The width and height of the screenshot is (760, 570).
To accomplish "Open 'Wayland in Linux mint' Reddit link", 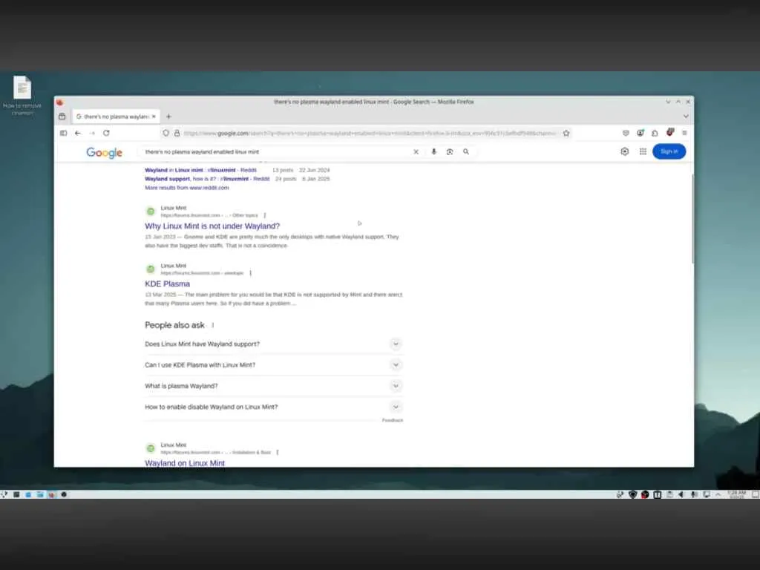I will tap(200, 170).
